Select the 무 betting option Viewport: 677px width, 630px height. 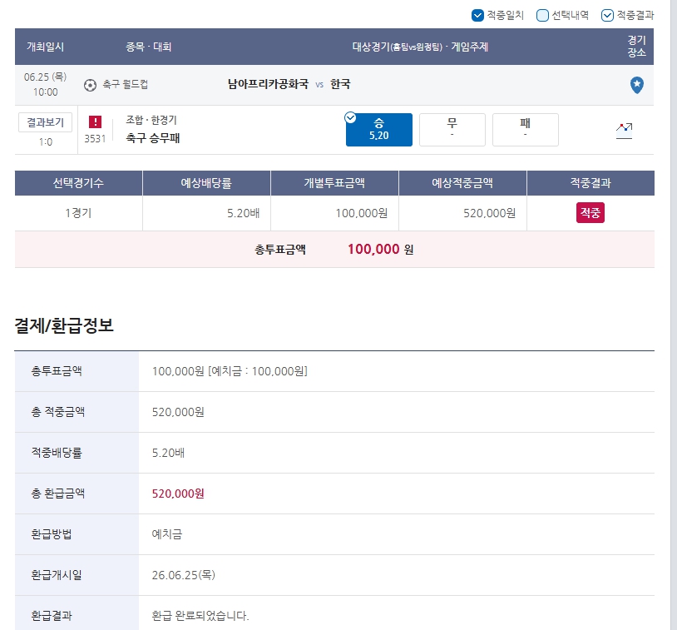tap(452, 130)
